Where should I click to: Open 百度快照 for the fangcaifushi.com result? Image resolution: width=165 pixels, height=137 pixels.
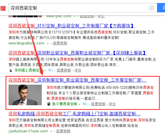pyautogui.click(x=60, y=43)
